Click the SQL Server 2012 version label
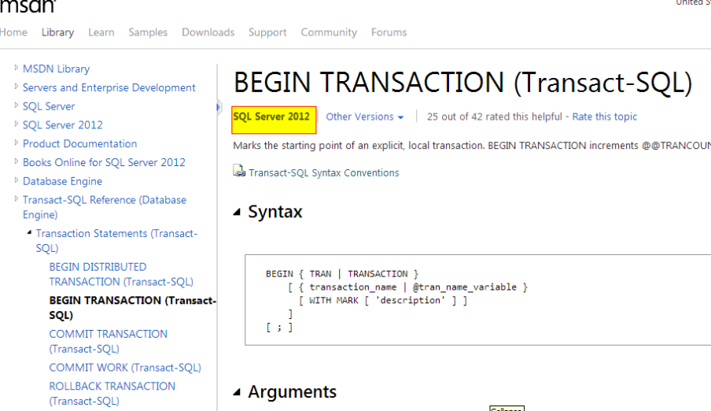 pyautogui.click(x=274, y=120)
